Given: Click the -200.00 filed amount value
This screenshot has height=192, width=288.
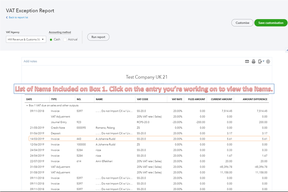Looking at the screenshot, I should point(201,122).
